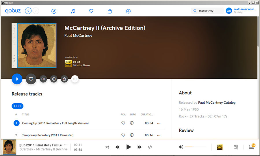Open the Downloads arrow icon

[x=128, y=11]
